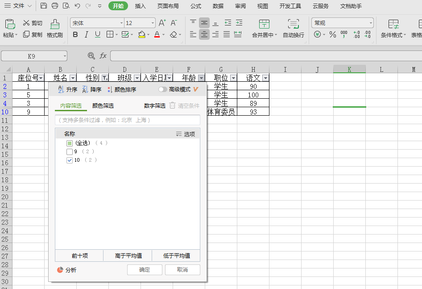Open the font size 12 dropdown
The image size is (422, 289).
tap(153, 23)
